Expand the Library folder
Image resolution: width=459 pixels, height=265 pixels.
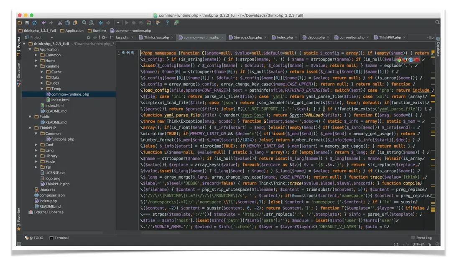coord(36,156)
